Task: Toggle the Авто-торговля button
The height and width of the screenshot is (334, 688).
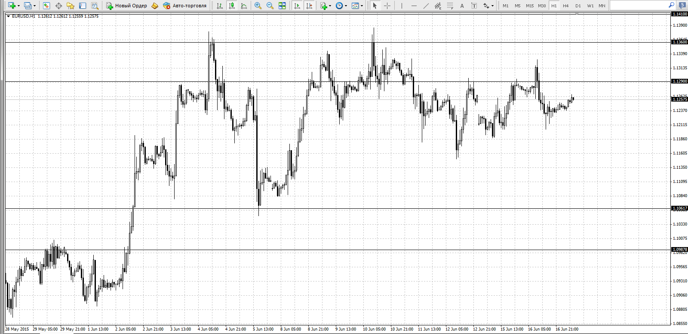Action: point(185,6)
